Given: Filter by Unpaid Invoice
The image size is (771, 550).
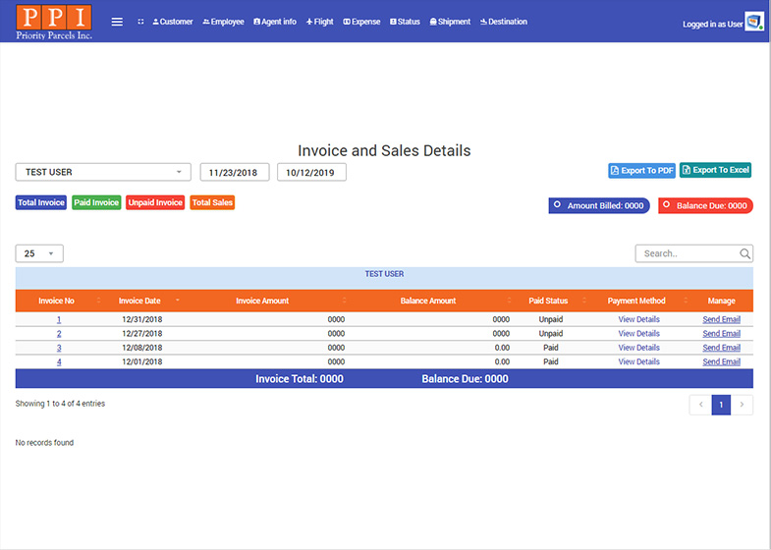Looking at the screenshot, I should 155,202.
